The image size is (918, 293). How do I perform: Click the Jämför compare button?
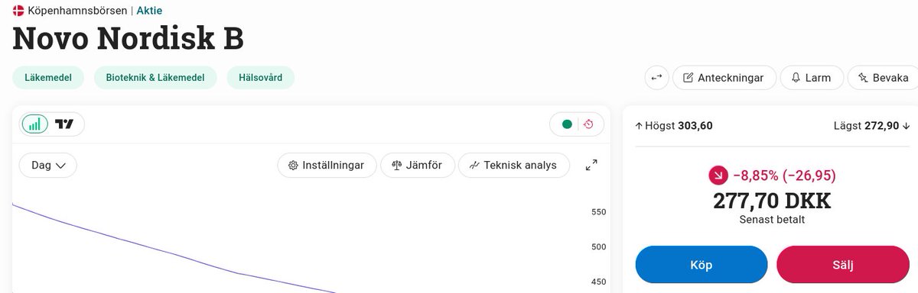pyautogui.click(x=417, y=166)
